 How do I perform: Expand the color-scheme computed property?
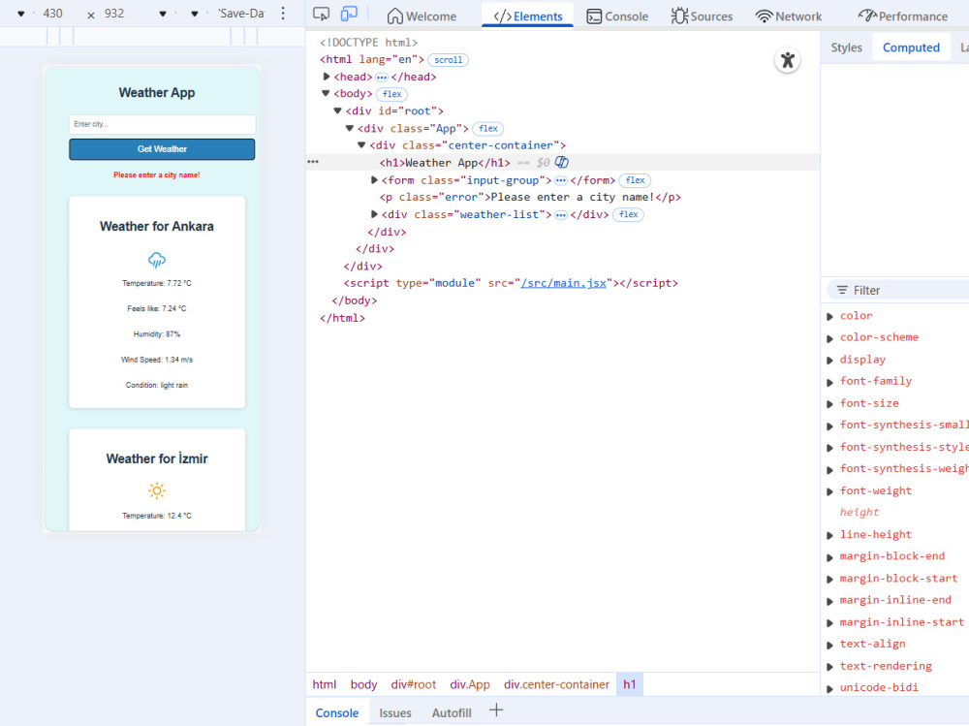830,337
